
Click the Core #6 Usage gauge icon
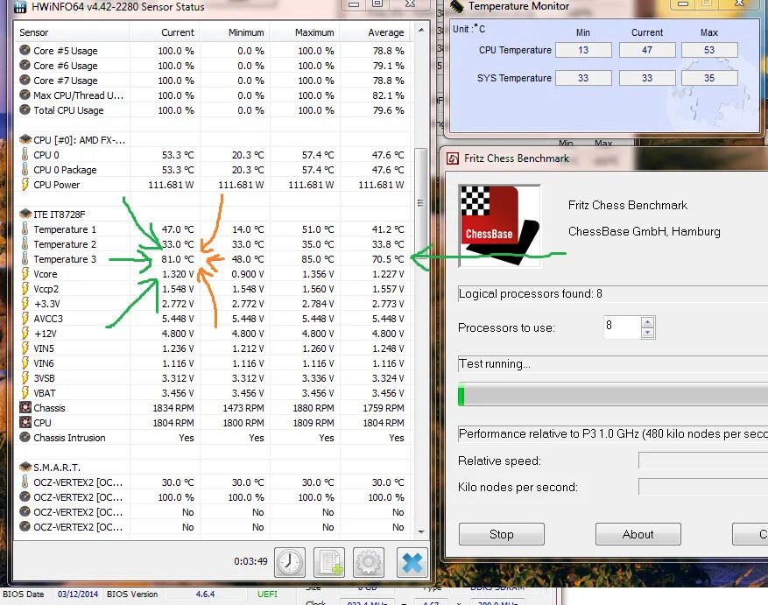point(25,65)
